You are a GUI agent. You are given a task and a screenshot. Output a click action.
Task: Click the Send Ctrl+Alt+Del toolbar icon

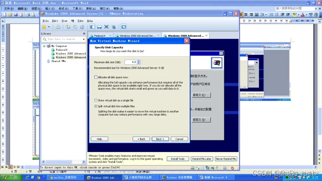pyautogui.click(x=58, y=27)
